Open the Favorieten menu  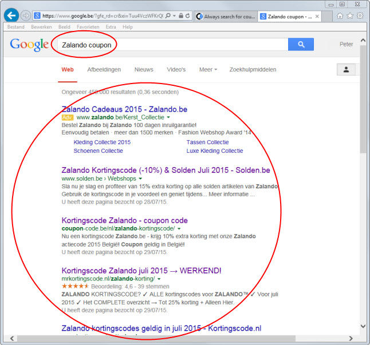click(88, 27)
